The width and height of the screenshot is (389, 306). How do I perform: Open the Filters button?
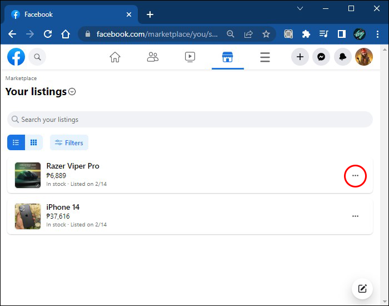click(x=69, y=142)
